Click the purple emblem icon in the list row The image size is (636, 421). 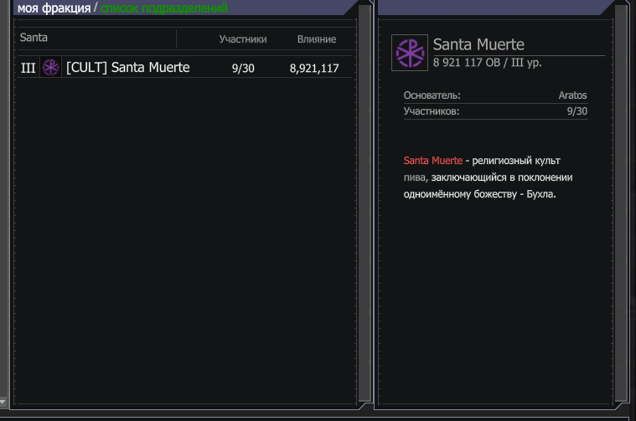pyautogui.click(x=51, y=68)
